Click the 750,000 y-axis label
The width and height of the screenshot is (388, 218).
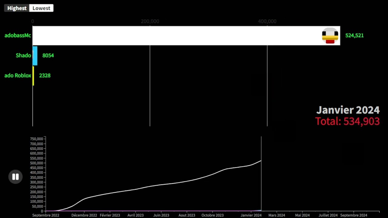(37, 139)
